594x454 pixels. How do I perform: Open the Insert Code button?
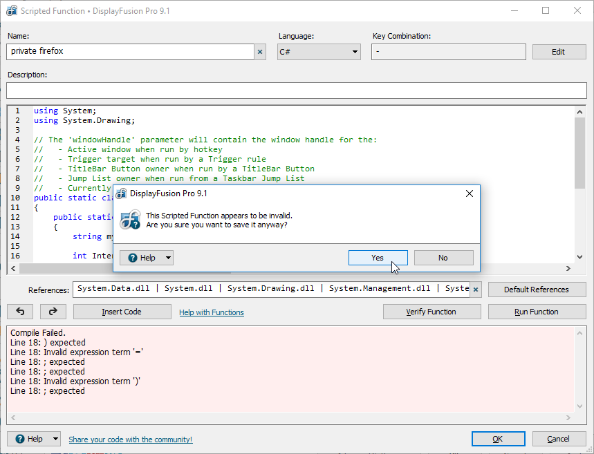[x=122, y=312]
